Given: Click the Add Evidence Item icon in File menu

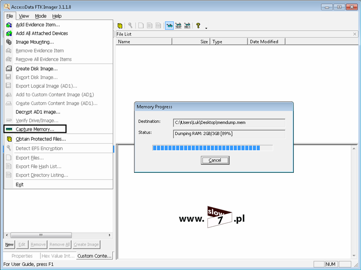Looking at the screenshot, I should [x=9, y=25].
